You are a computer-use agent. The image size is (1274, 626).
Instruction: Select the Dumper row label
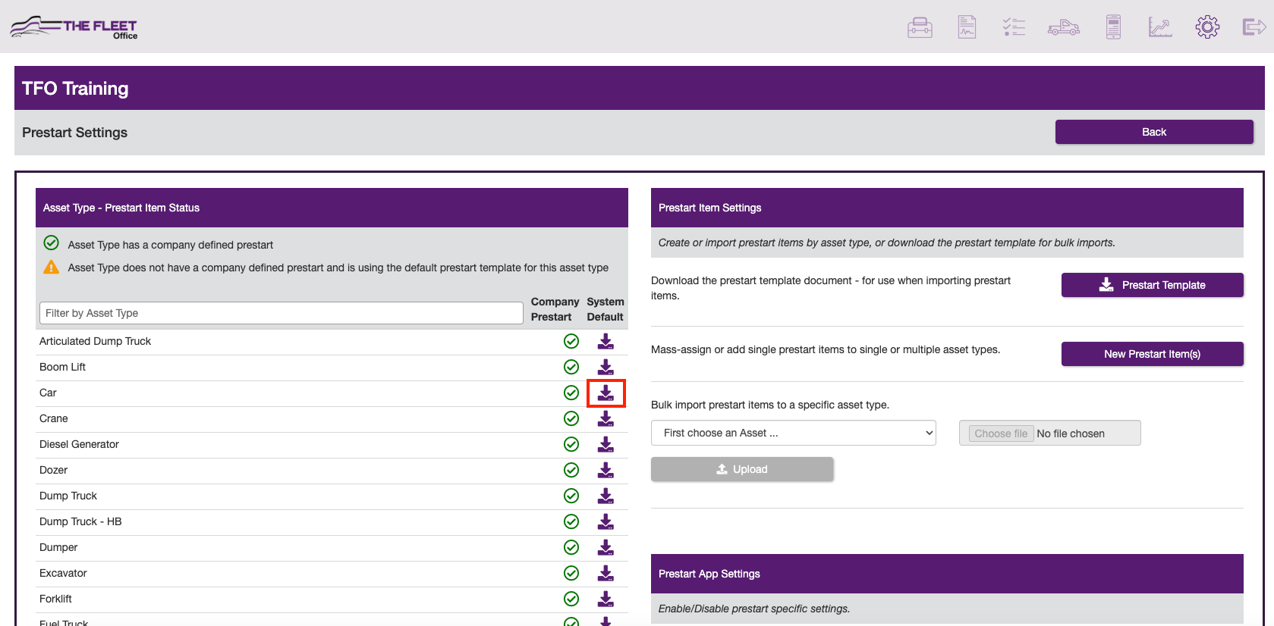pyautogui.click(x=58, y=547)
